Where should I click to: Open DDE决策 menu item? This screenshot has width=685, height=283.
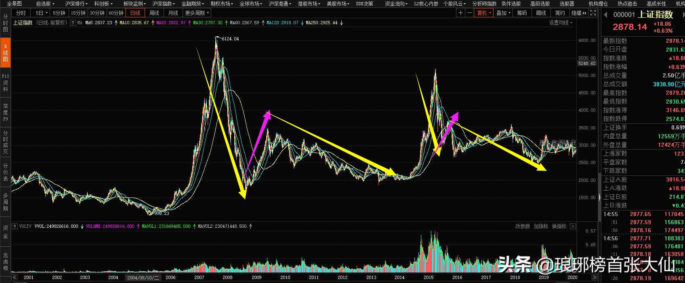tap(364, 4)
